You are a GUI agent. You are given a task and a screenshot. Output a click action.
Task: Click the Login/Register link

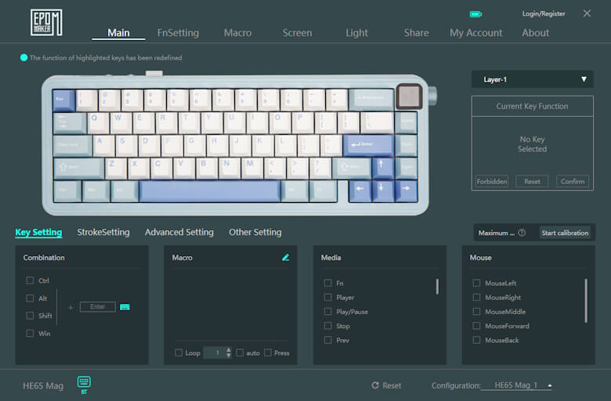click(x=544, y=13)
